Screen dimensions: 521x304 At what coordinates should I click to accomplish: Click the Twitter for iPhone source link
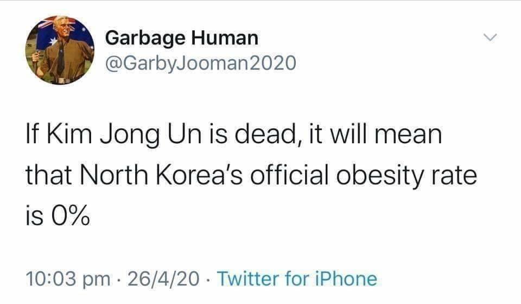click(297, 278)
